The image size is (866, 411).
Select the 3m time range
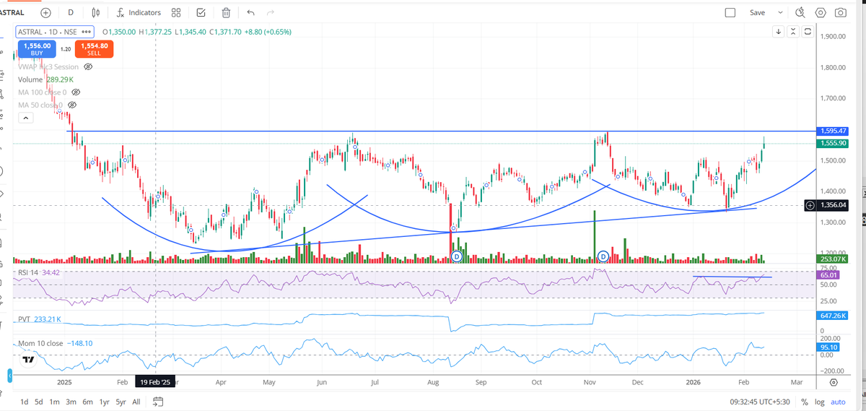pyautogui.click(x=71, y=402)
